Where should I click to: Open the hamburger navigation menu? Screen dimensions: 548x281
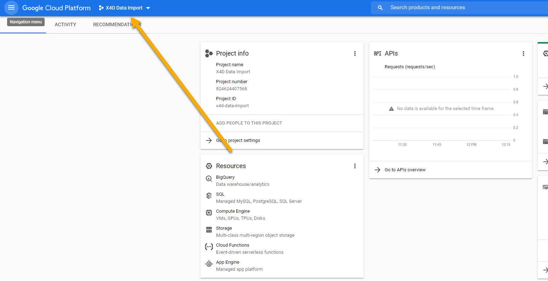coord(11,7)
